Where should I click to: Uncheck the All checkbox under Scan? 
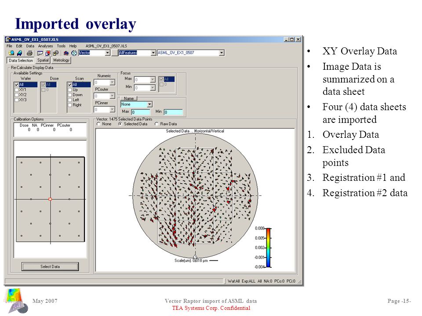coord(70,85)
